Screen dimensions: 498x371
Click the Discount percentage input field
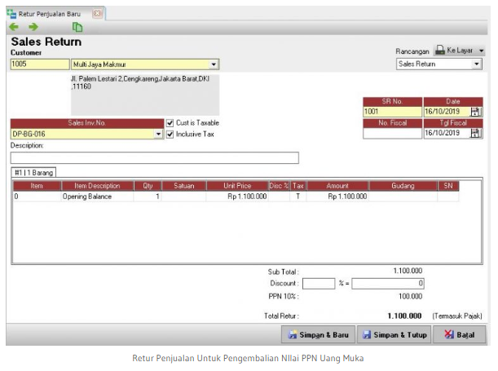(318, 283)
